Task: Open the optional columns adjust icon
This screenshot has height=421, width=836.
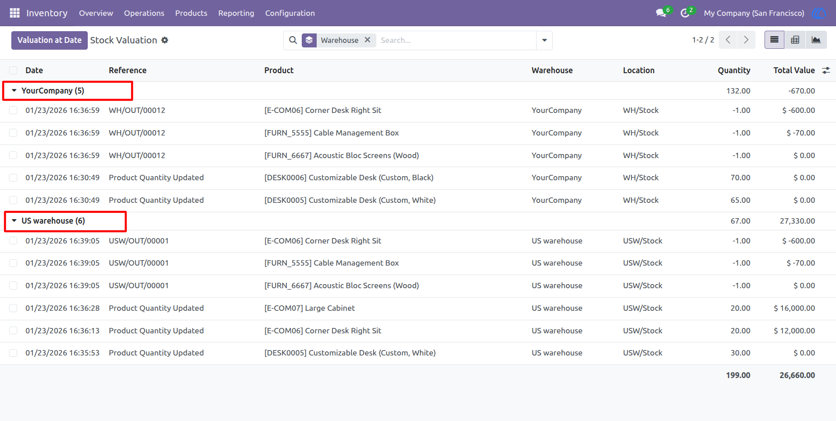Action: point(826,70)
